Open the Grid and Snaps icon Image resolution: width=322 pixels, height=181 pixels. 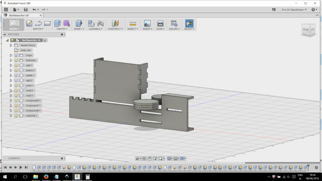click(175, 158)
